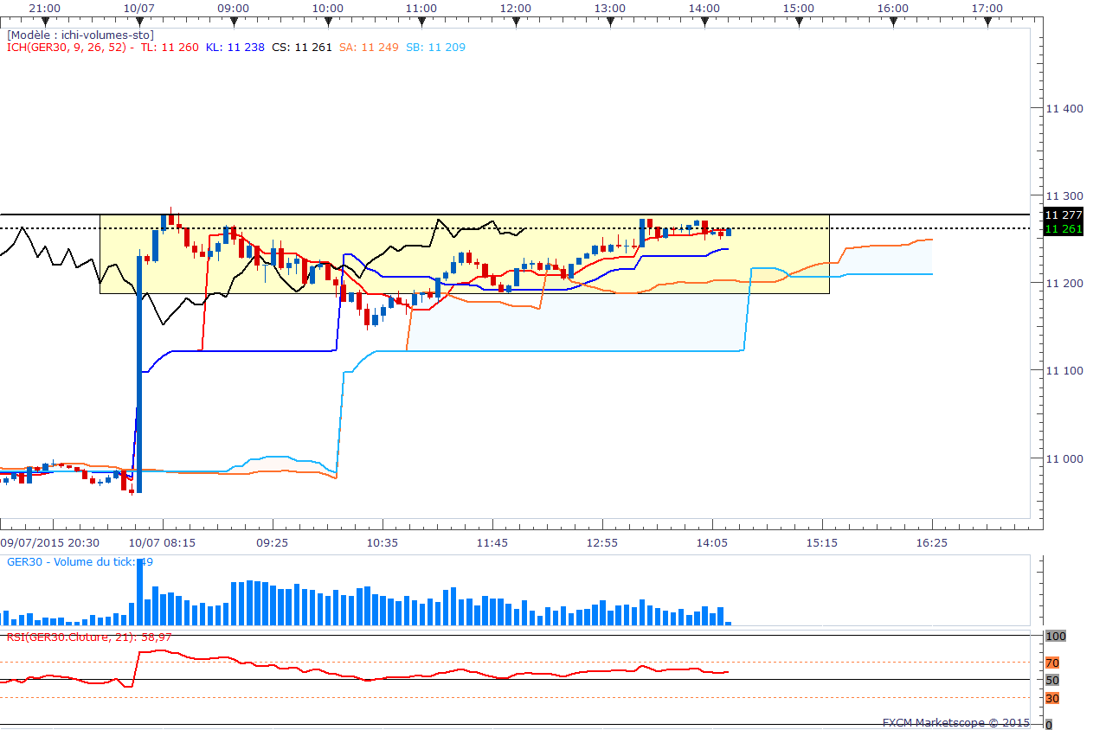
Task: Click the 'TL: 11 260' Tenkan value
Action: (x=170, y=47)
